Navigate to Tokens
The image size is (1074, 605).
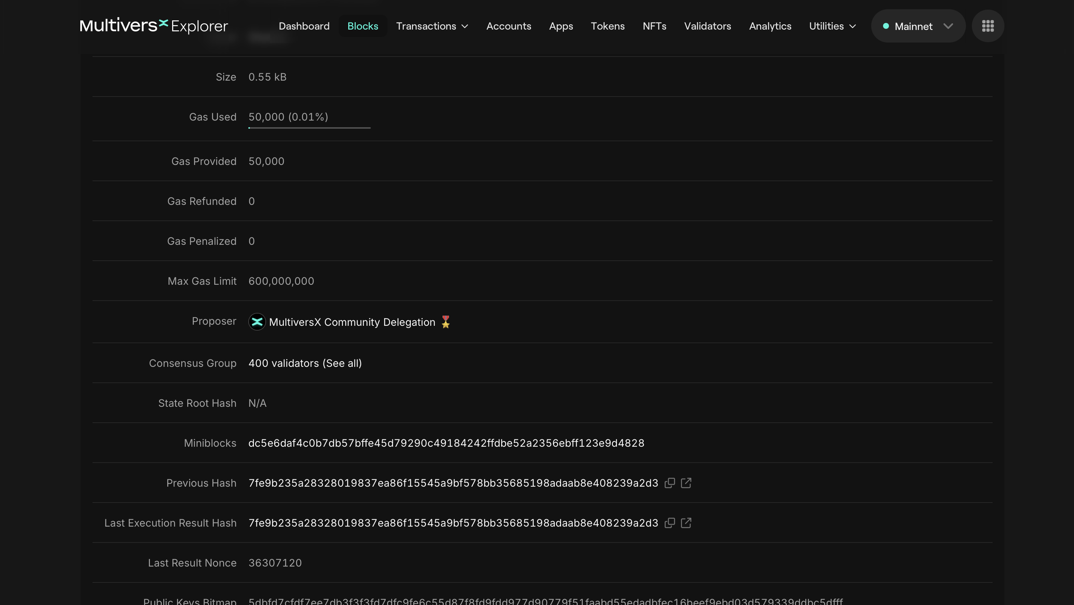coord(607,26)
